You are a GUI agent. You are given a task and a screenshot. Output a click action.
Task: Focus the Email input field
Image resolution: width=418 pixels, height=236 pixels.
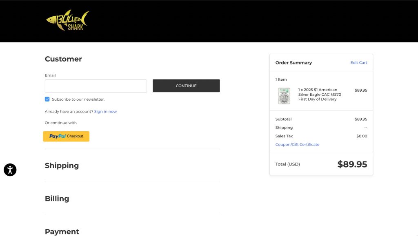point(96,86)
